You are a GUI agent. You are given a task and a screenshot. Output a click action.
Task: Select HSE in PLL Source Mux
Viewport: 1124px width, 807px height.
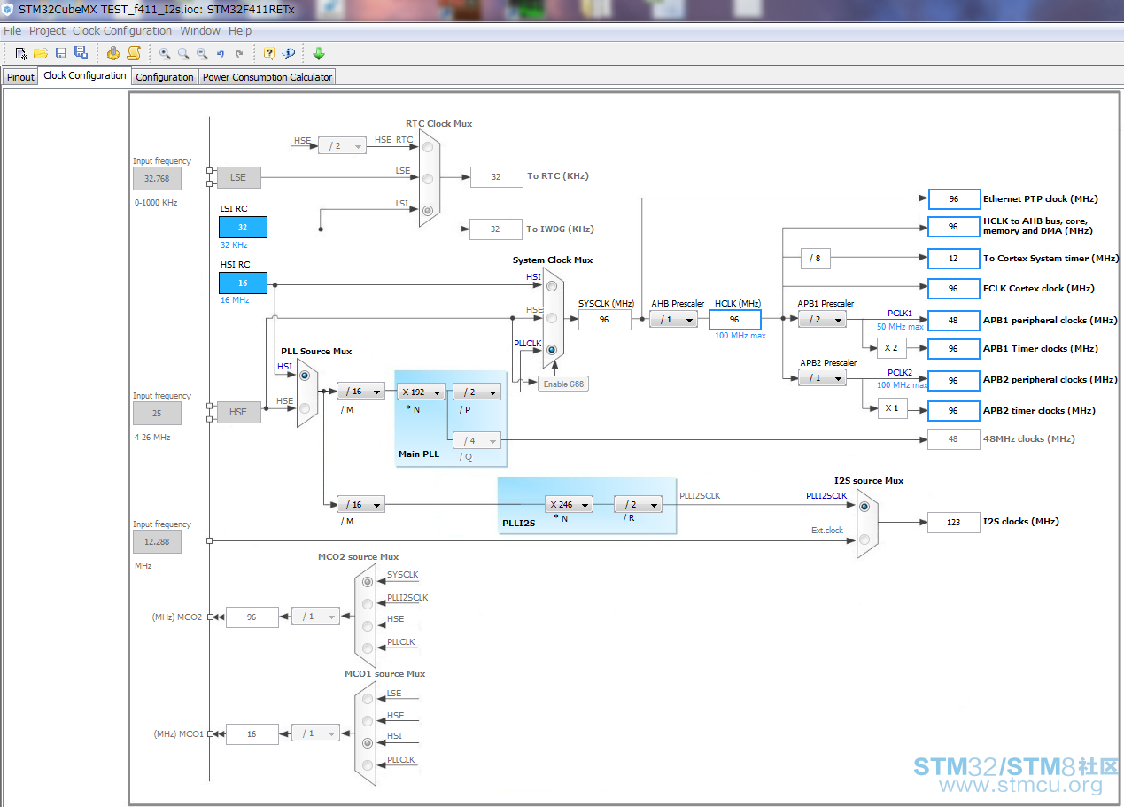point(305,408)
